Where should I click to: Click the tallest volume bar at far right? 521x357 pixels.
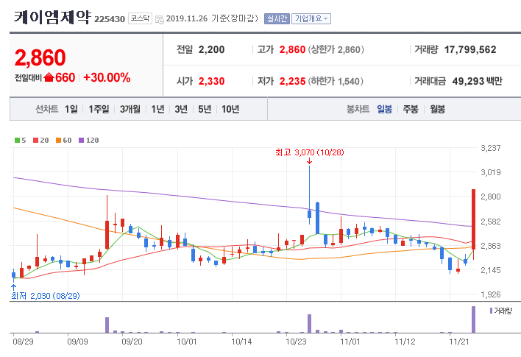click(x=473, y=319)
